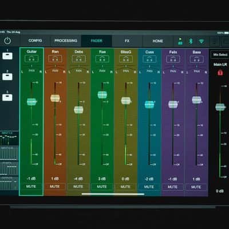Click the Debs channel fader knob
The image size is (229, 229).
pos(78,110)
